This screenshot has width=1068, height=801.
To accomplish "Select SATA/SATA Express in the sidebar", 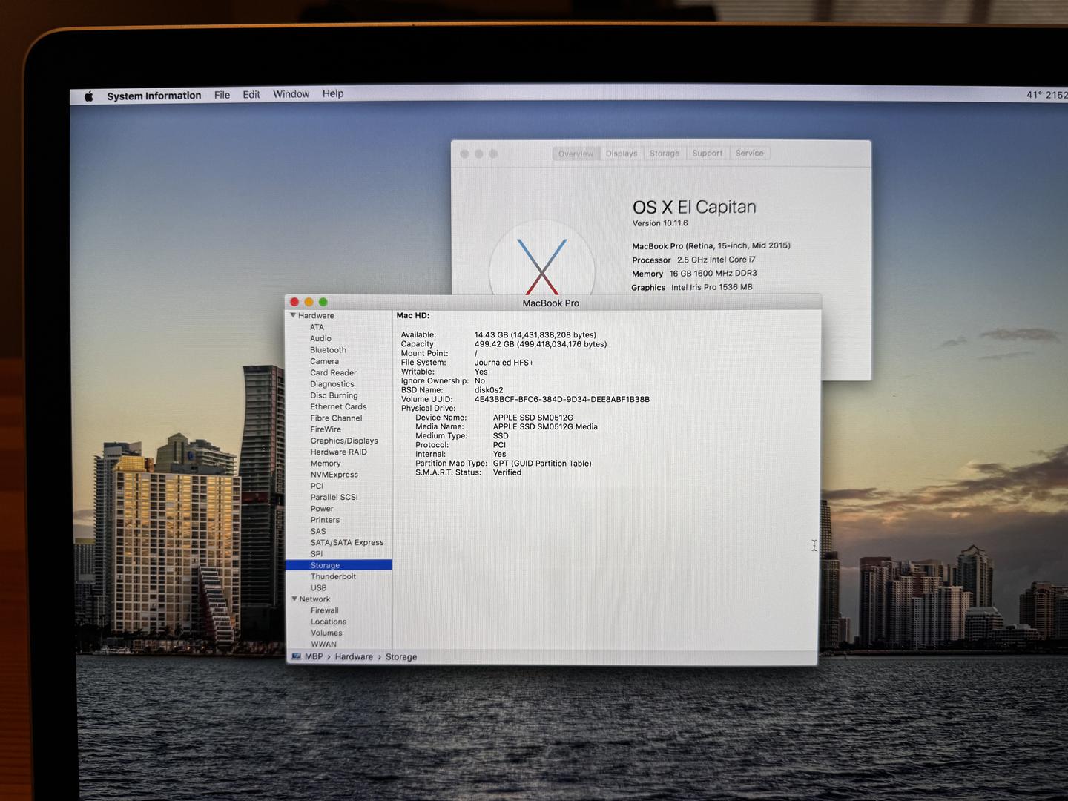I will (347, 543).
